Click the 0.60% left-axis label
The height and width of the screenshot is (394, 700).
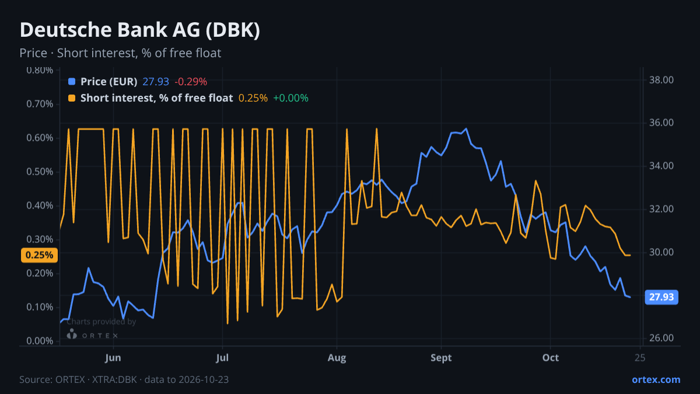click(x=40, y=138)
